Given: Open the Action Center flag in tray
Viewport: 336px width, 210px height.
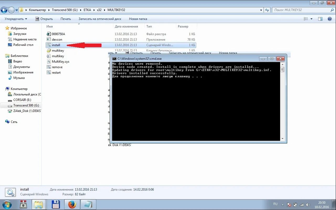Looking at the screenshot, I should (289, 204).
